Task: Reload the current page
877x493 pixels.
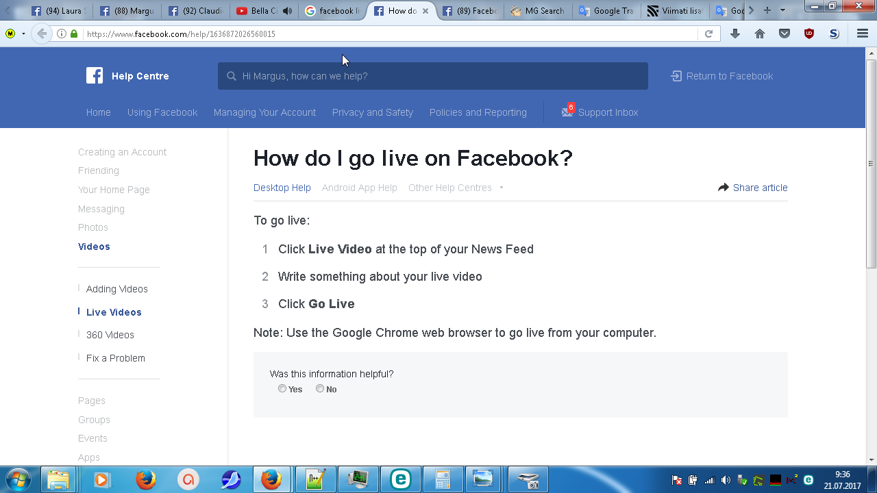Action: tap(709, 34)
